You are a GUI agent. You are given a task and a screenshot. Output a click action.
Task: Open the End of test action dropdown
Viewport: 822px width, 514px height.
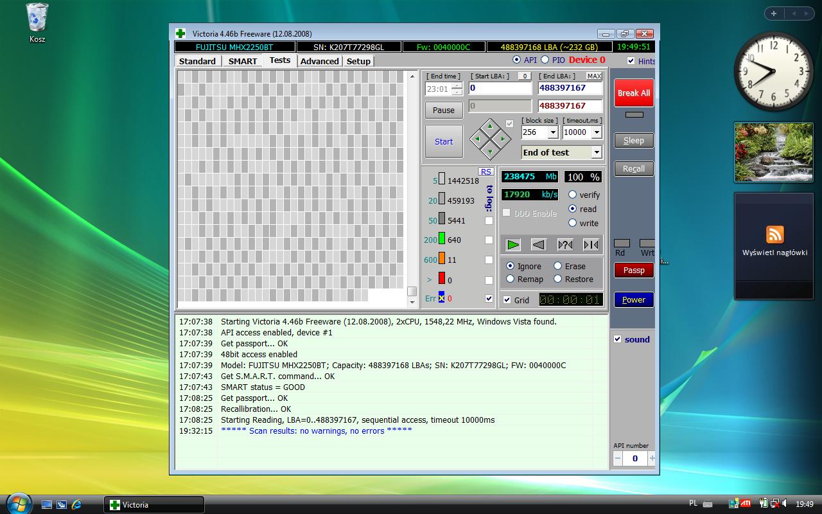(x=597, y=152)
